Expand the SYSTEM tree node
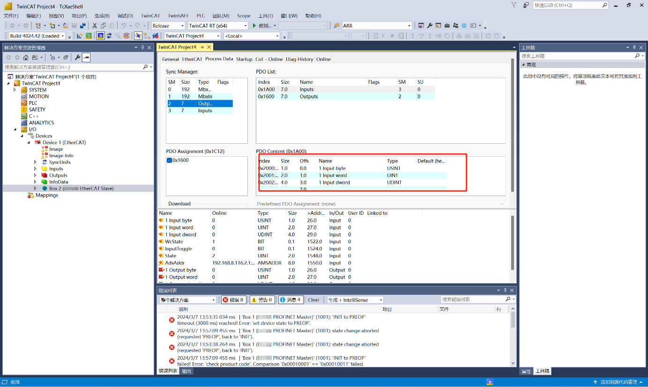The image size is (648, 387). (15, 90)
